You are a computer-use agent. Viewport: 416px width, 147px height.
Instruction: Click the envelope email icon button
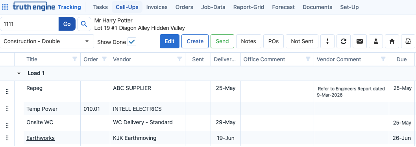tap(360, 41)
